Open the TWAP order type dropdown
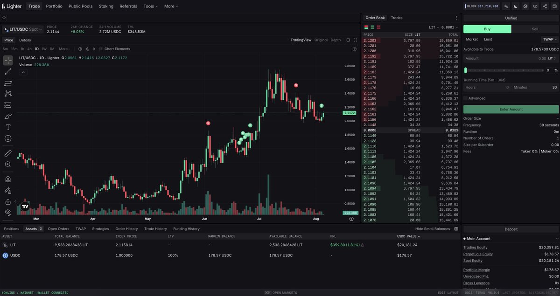Viewport: 560px width, 296px height. [x=550, y=40]
